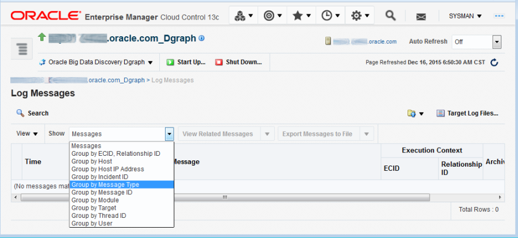Open the Favorites star menu
This screenshot has width=518, height=238.
click(302, 16)
